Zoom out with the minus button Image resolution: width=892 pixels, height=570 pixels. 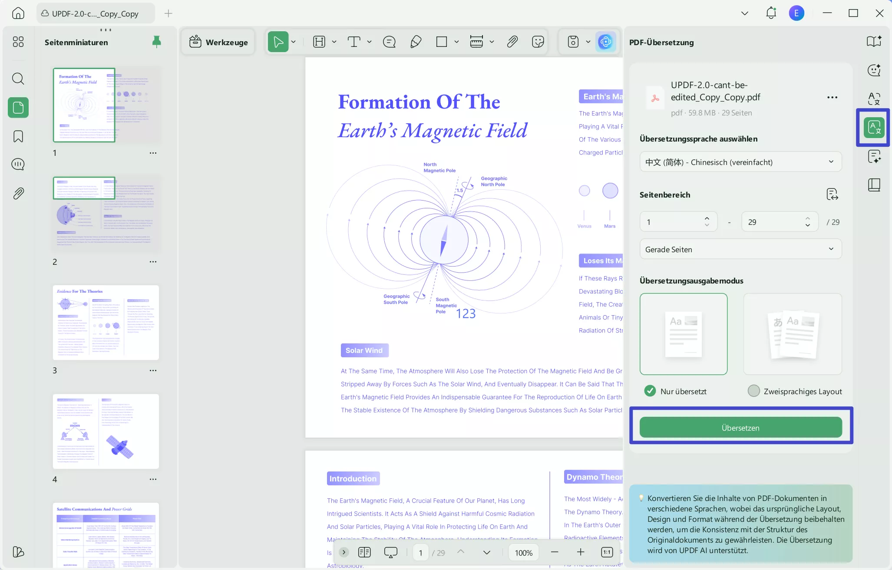pos(555,552)
